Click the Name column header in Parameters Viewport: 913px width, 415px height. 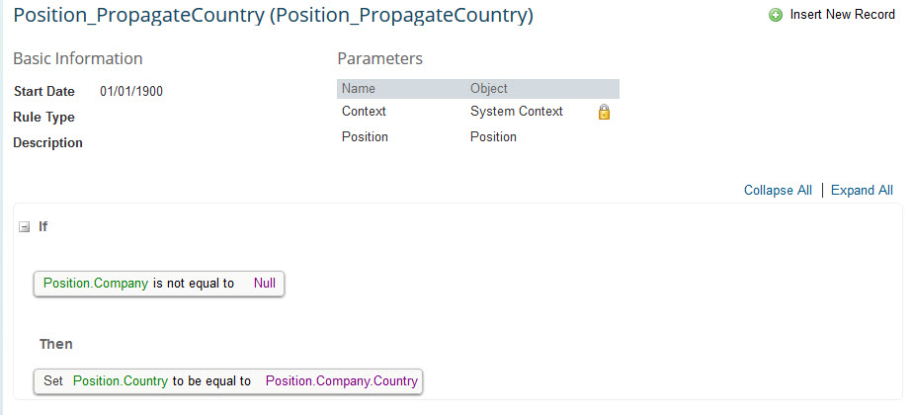coord(358,89)
